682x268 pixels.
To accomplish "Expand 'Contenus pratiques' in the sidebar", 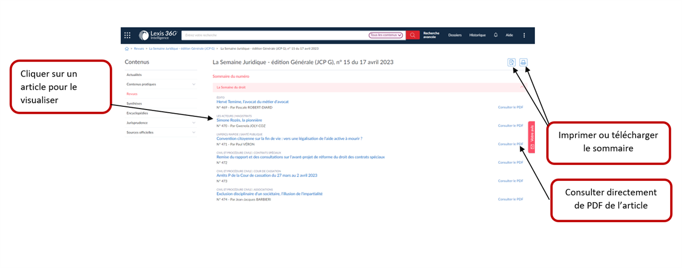I will click(x=193, y=84).
